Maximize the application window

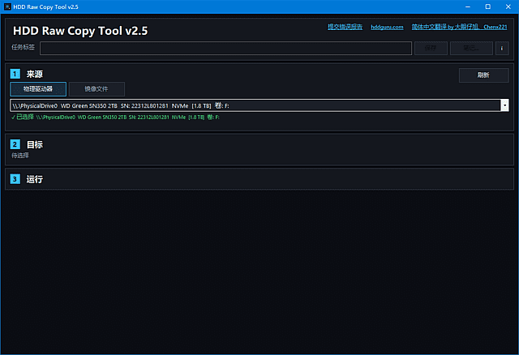(x=487, y=6)
